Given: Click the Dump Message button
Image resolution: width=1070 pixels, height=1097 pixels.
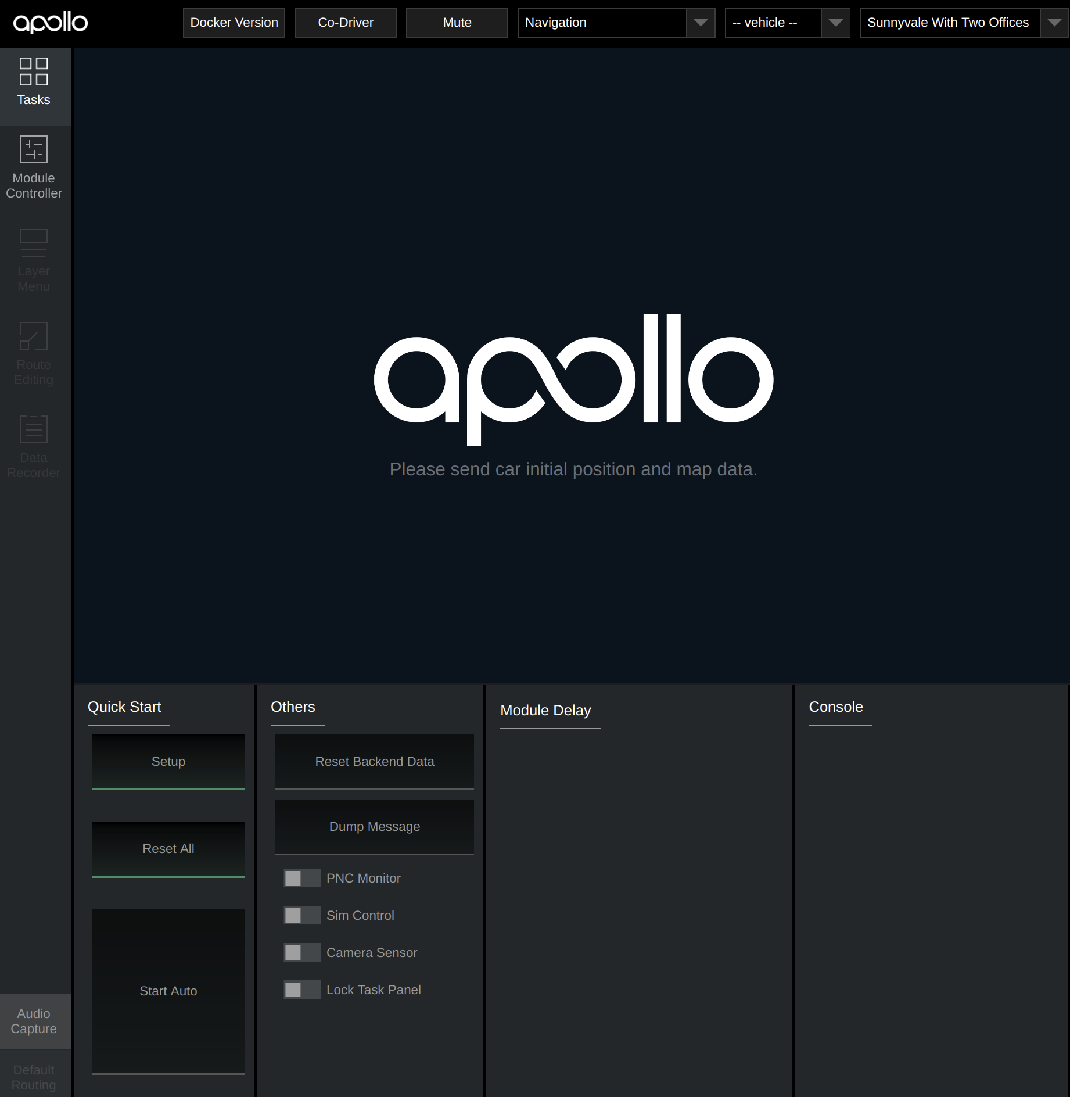Looking at the screenshot, I should [375, 827].
